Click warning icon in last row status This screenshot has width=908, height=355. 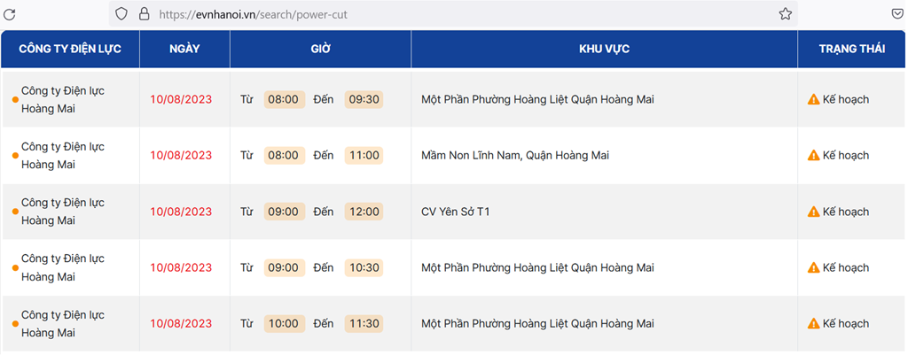[x=813, y=324]
